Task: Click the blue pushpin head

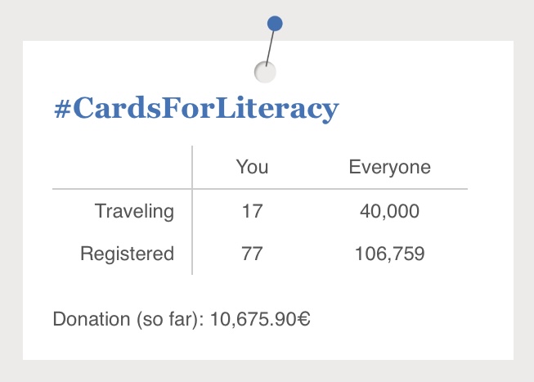Action: [x=275, y=24]
